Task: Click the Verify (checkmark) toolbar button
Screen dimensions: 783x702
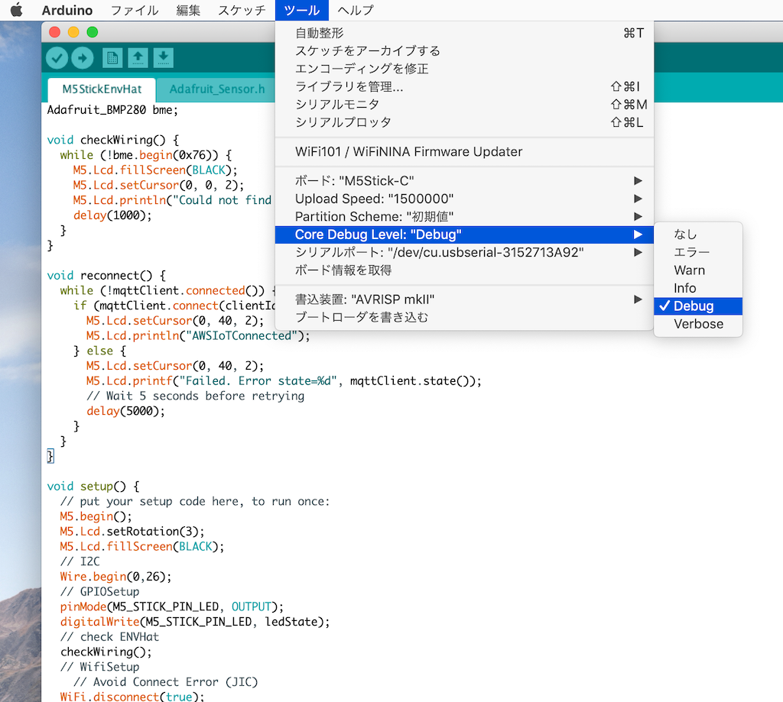Action: click(57, 58)
